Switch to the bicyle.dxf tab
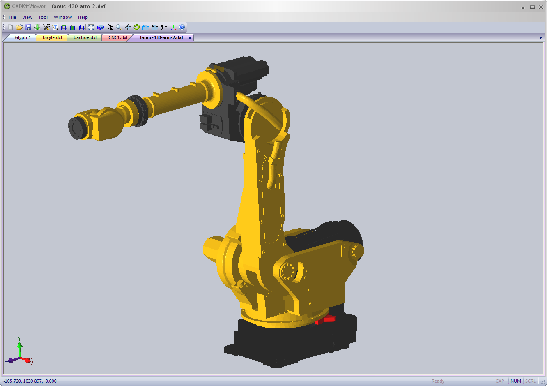 50,37
